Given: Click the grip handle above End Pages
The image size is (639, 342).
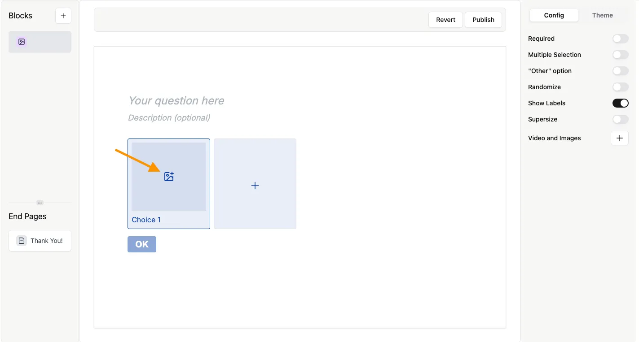Looking at the screenshot, I should (40, 202).
